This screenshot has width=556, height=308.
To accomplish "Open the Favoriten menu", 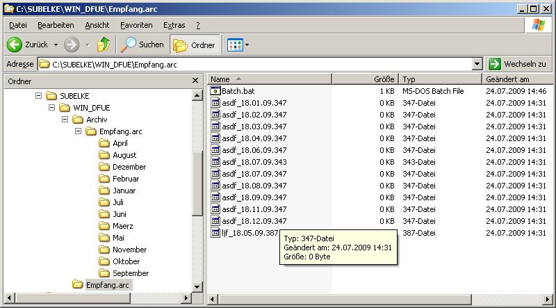I will point(136,25).
